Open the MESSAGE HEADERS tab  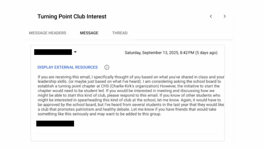pos(47,33)
